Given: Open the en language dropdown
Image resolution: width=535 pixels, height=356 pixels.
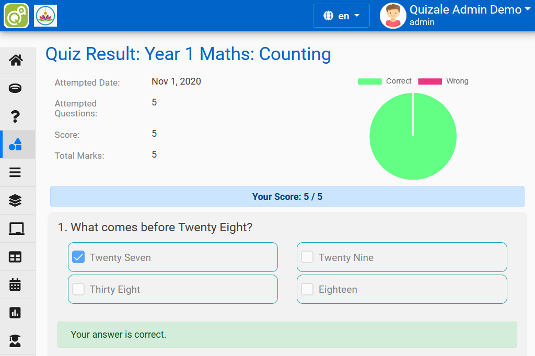Looking at the screenshot, I should [x=341, y=16].
